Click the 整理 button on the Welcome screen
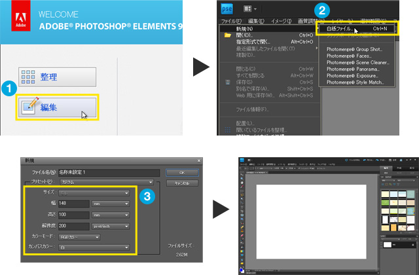419x275 pixels. (x=57, y=77)
